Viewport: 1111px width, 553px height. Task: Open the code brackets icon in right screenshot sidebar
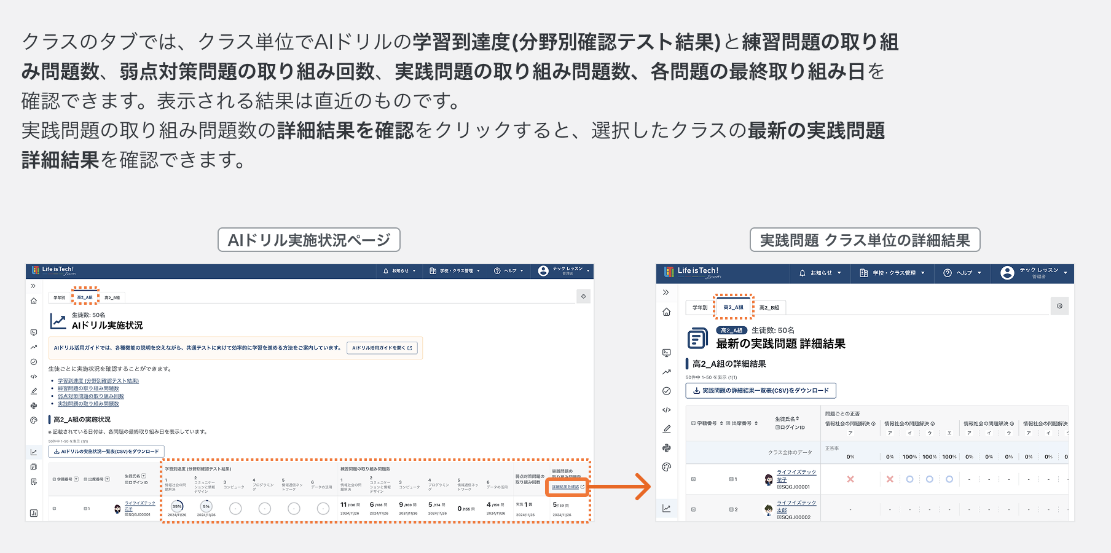[x=667, y=410]
